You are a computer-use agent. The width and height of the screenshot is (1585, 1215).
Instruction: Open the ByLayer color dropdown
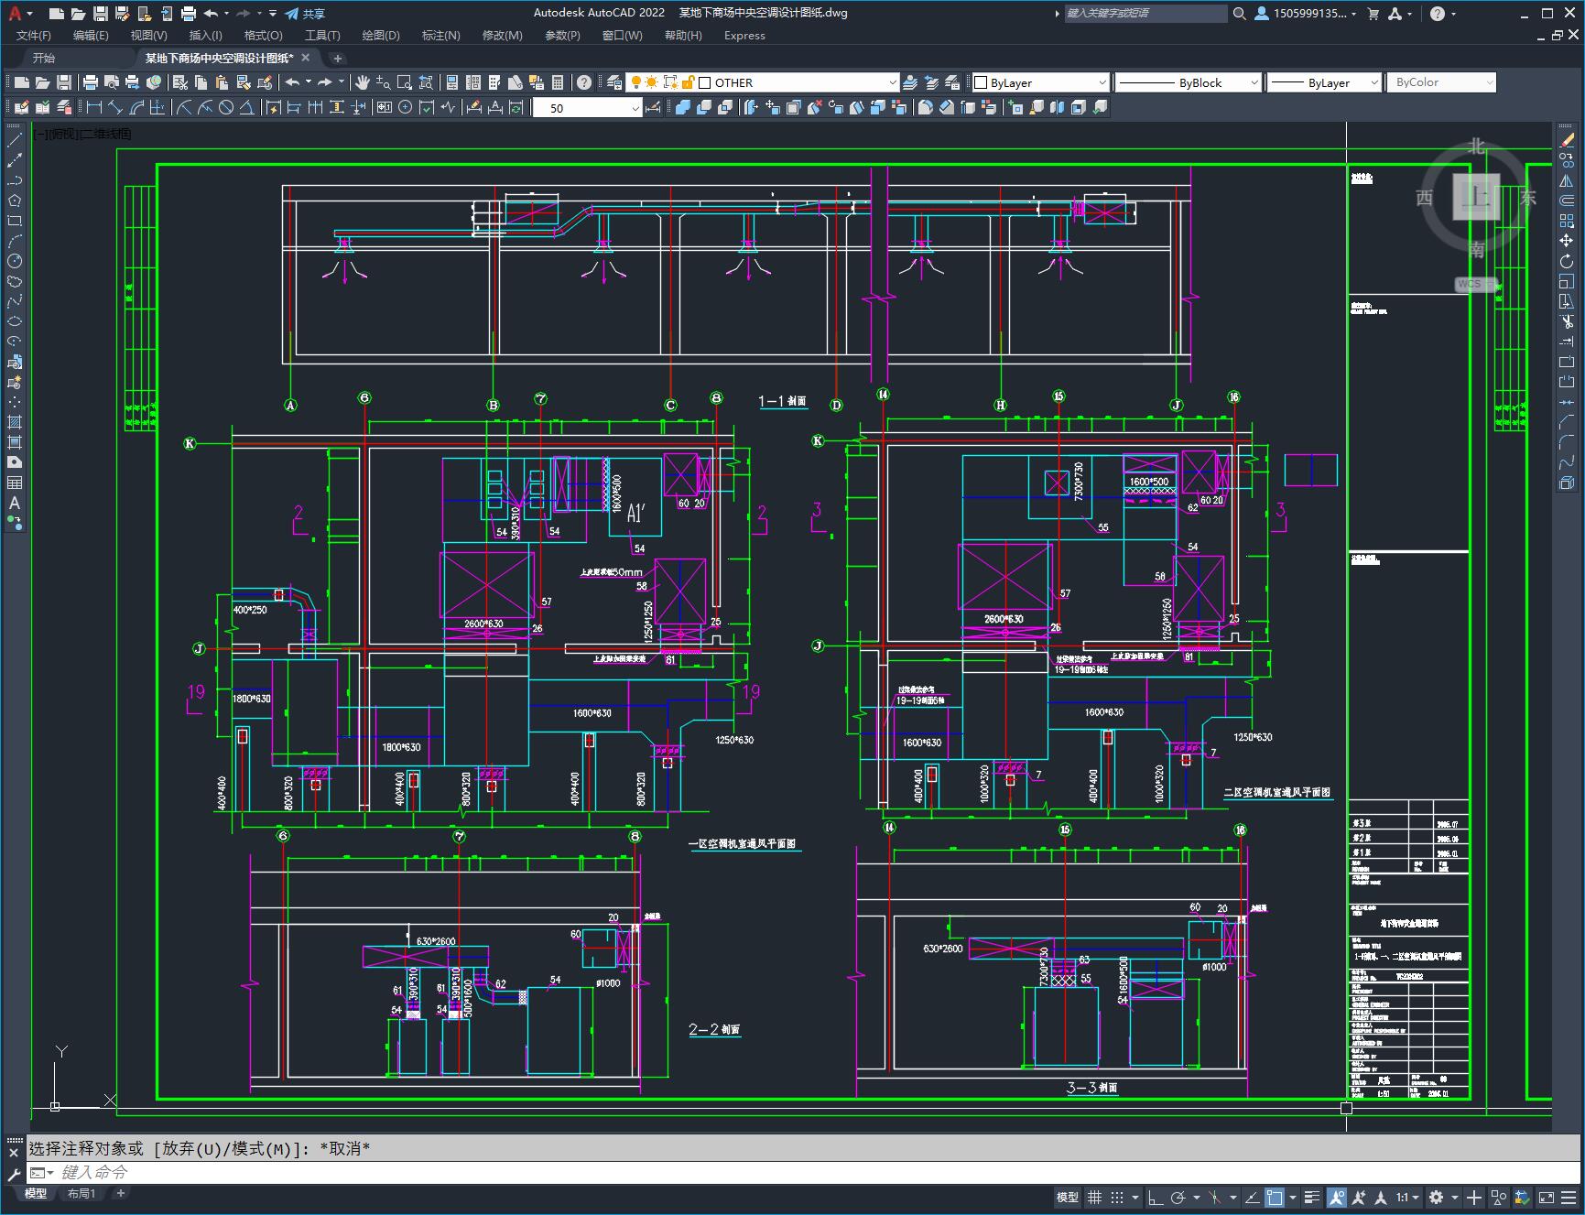click(1102, 82)
